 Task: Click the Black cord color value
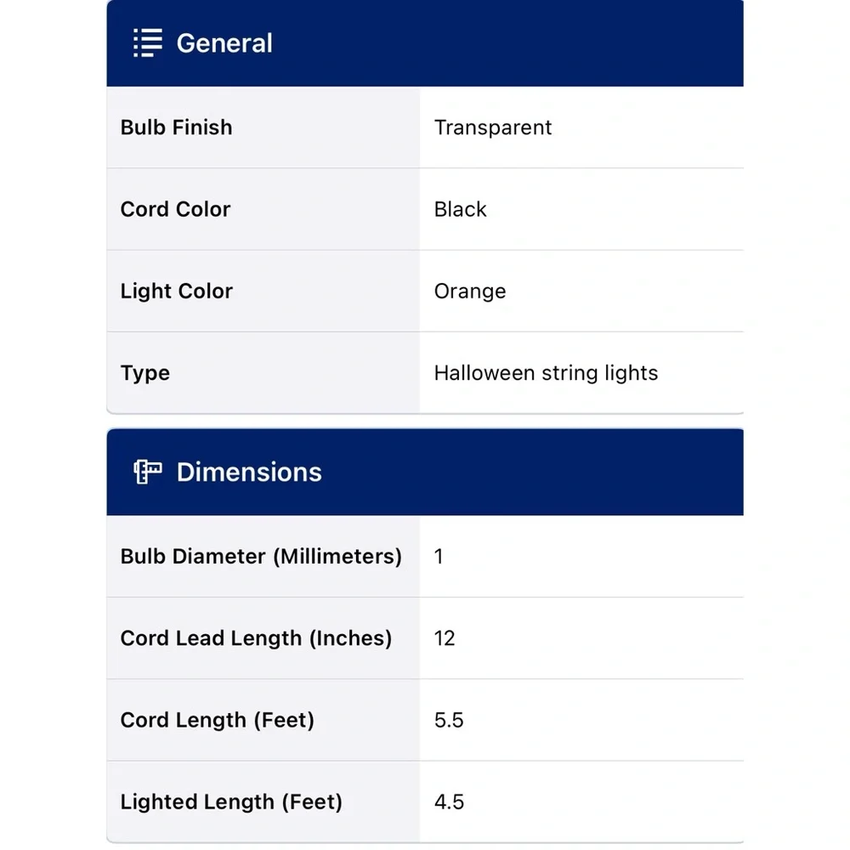[460, 209]
